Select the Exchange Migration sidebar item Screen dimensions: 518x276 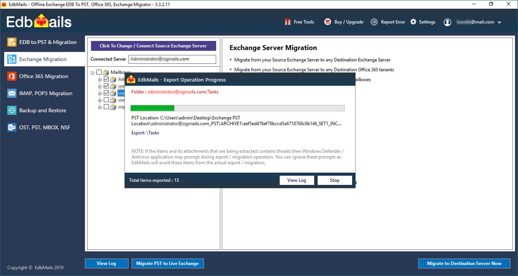44,59
